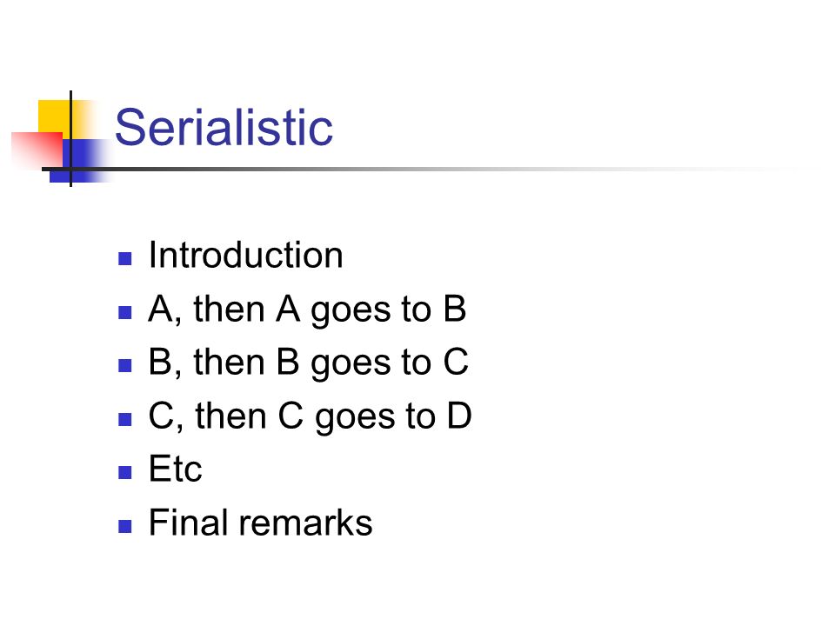Click the Serialistic slide title

(x=224, y=127)
